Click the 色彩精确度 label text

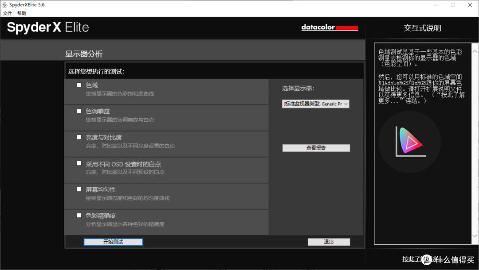[101, 216]
